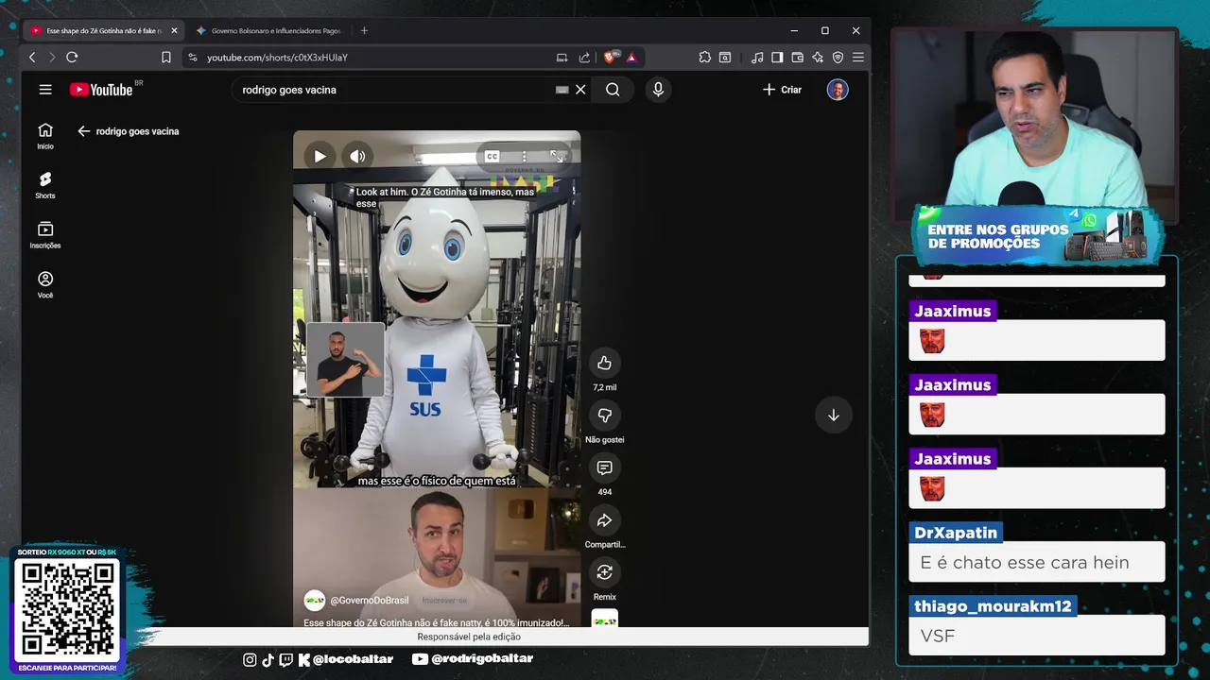Remix this Short
This screenshot has width=1210, height=680.
click(604, 572)
